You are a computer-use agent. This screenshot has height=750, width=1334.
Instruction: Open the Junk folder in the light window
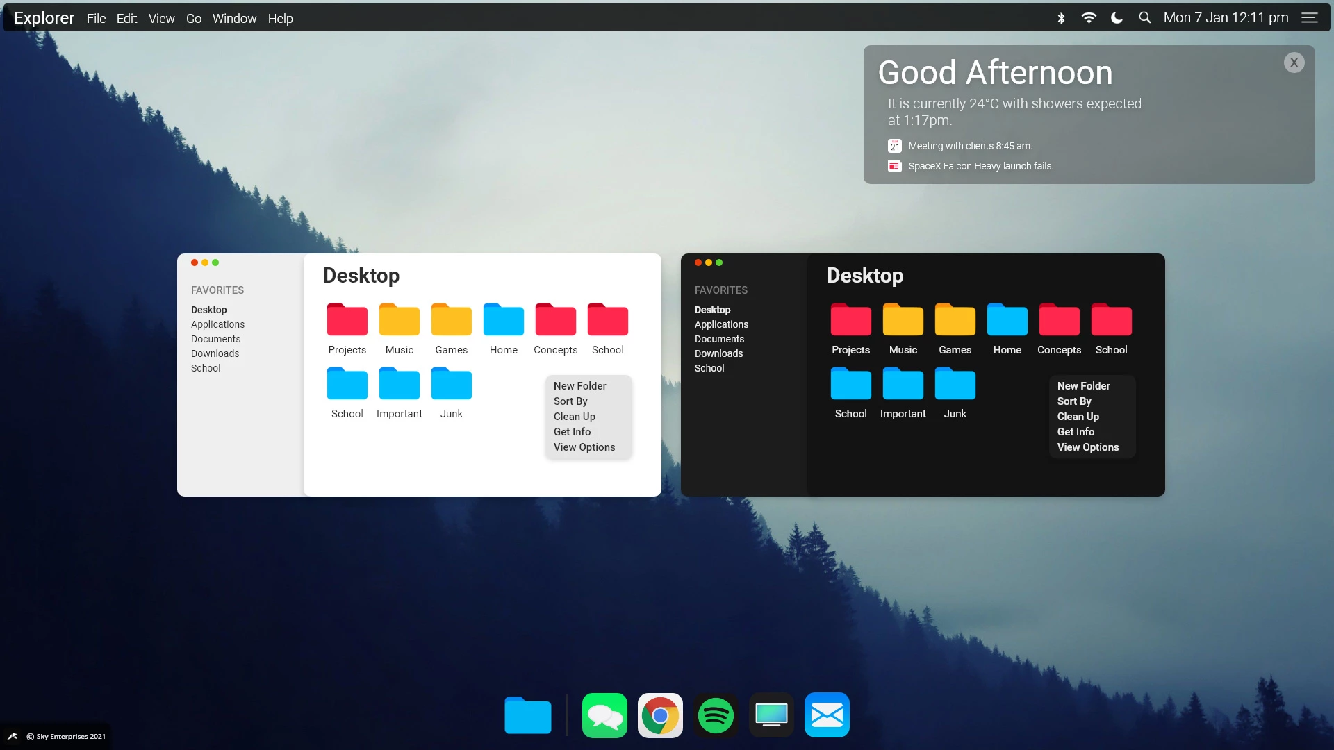pyautogui.click(x=451, y=383)
